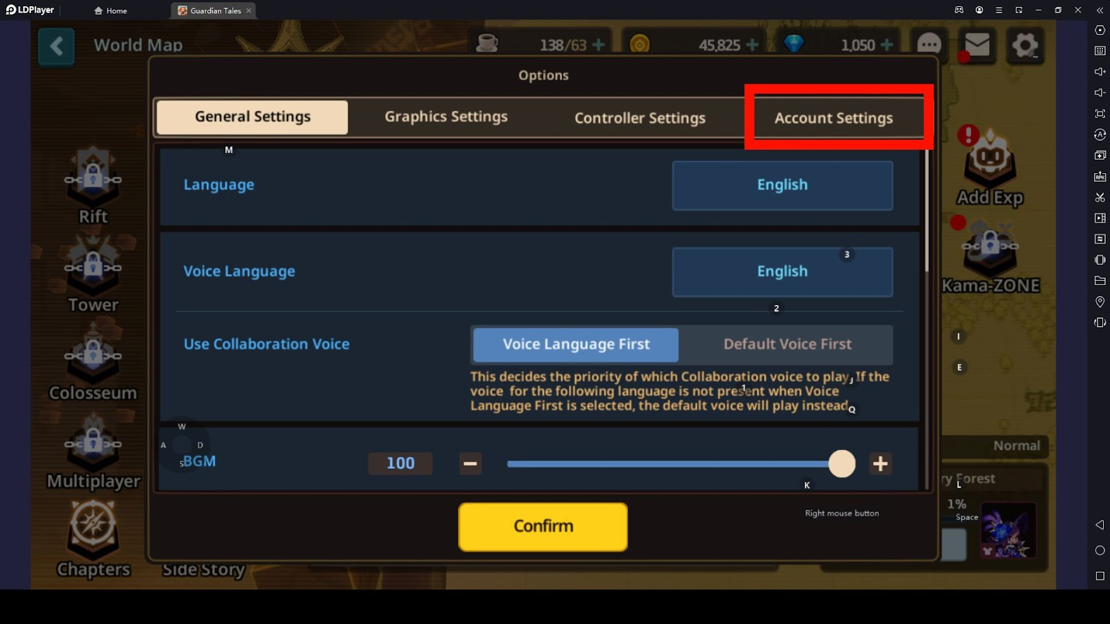Screen dimensions: 1110x624
Task: Go back using the World Map arrow
Action: point(56,46)
